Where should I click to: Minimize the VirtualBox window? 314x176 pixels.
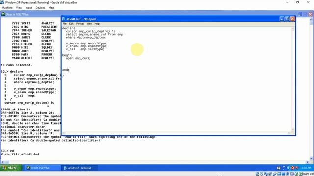point(288,2)
